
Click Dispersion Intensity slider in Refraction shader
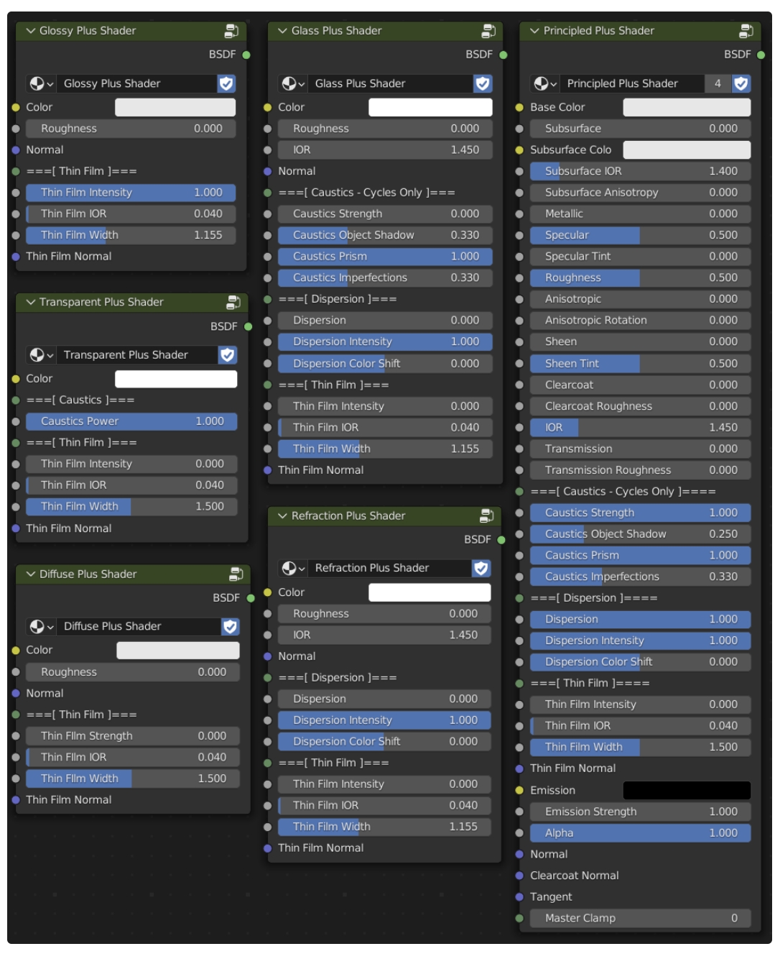tap(384, 720)
